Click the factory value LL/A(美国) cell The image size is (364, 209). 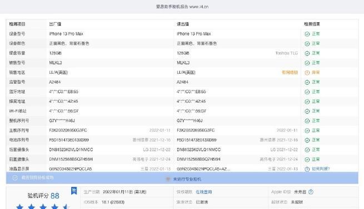pyautogui.click(x=58, y=73)
